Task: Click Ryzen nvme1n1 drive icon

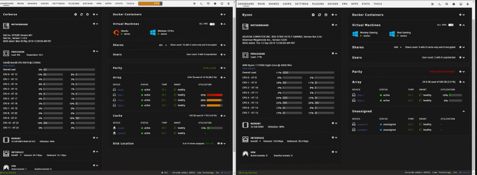Action: coord(354,124)
